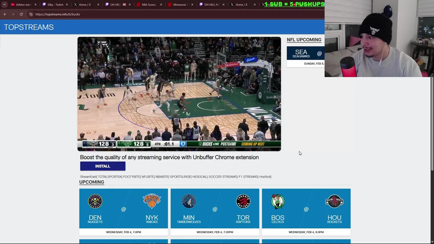Image resolution: width=434 pixels, height=244 pixels.
Task: Close the Minnesota tab
Action: coord(192,5)
